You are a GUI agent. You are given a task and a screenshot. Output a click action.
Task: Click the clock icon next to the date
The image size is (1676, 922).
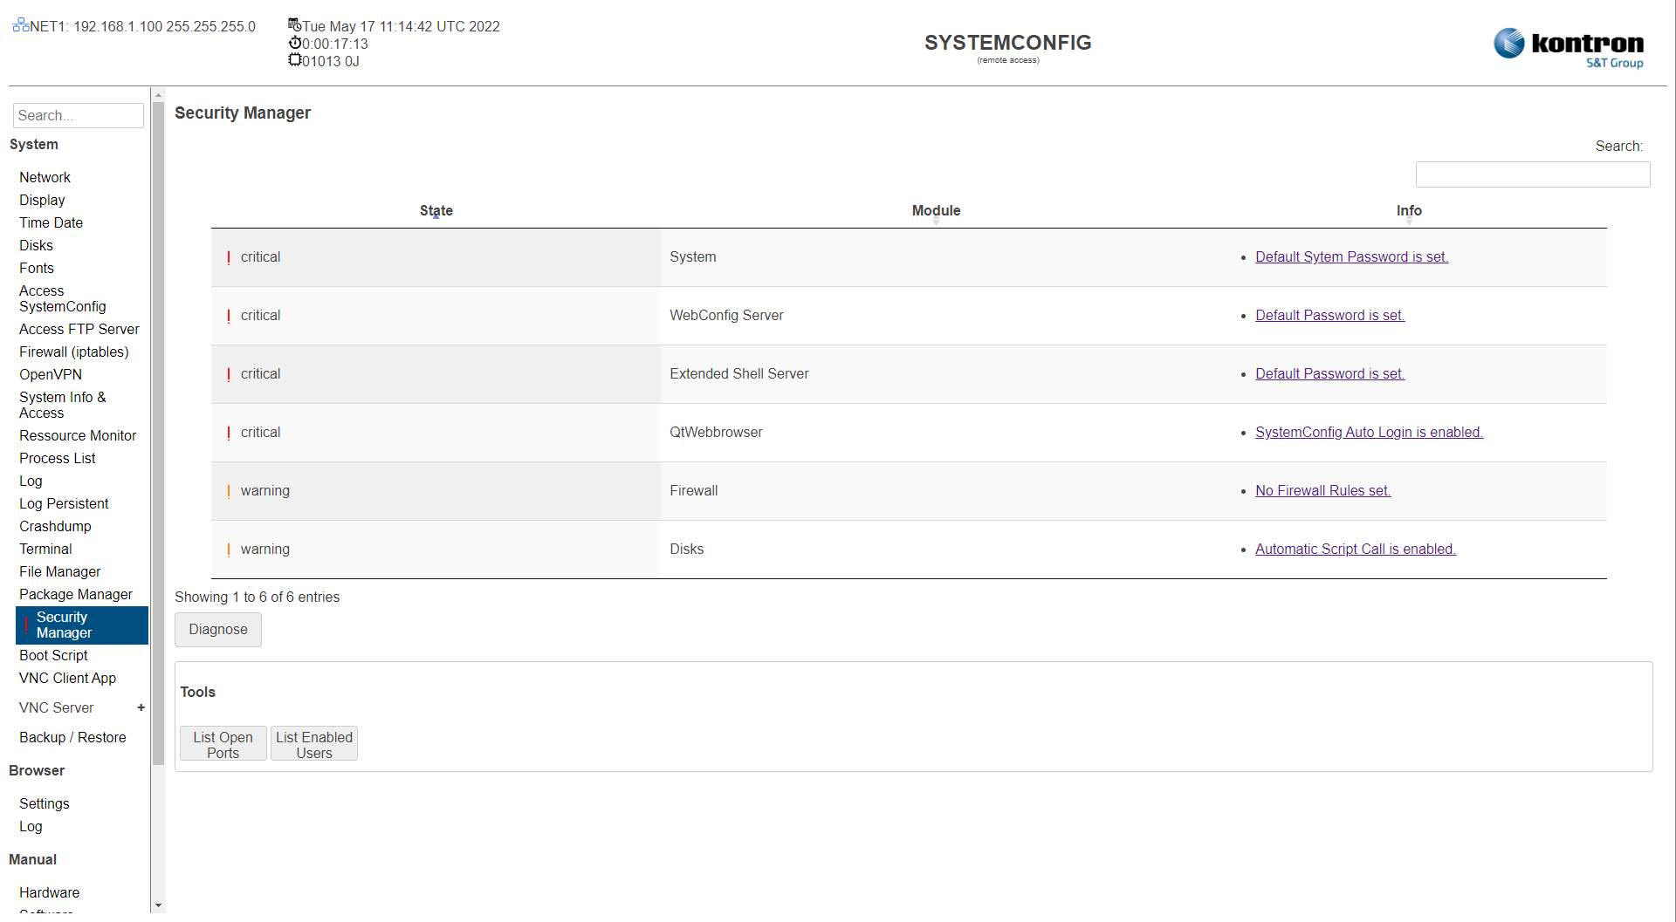(295, 25)
